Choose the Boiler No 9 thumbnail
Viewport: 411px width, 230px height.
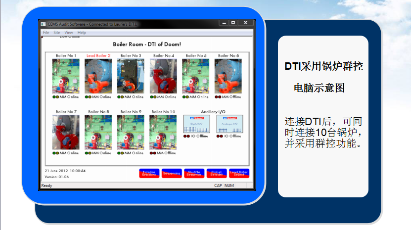pos(131,132)
